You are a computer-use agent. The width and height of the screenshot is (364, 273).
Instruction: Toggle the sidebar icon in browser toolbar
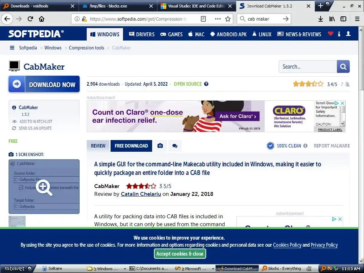(x=343, y=19)
